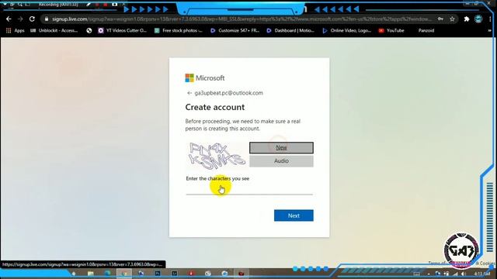Open Lightroom from the taskbar
This screenshot has height=279, width=497.
pyautogui.click(x=174, y=274)
